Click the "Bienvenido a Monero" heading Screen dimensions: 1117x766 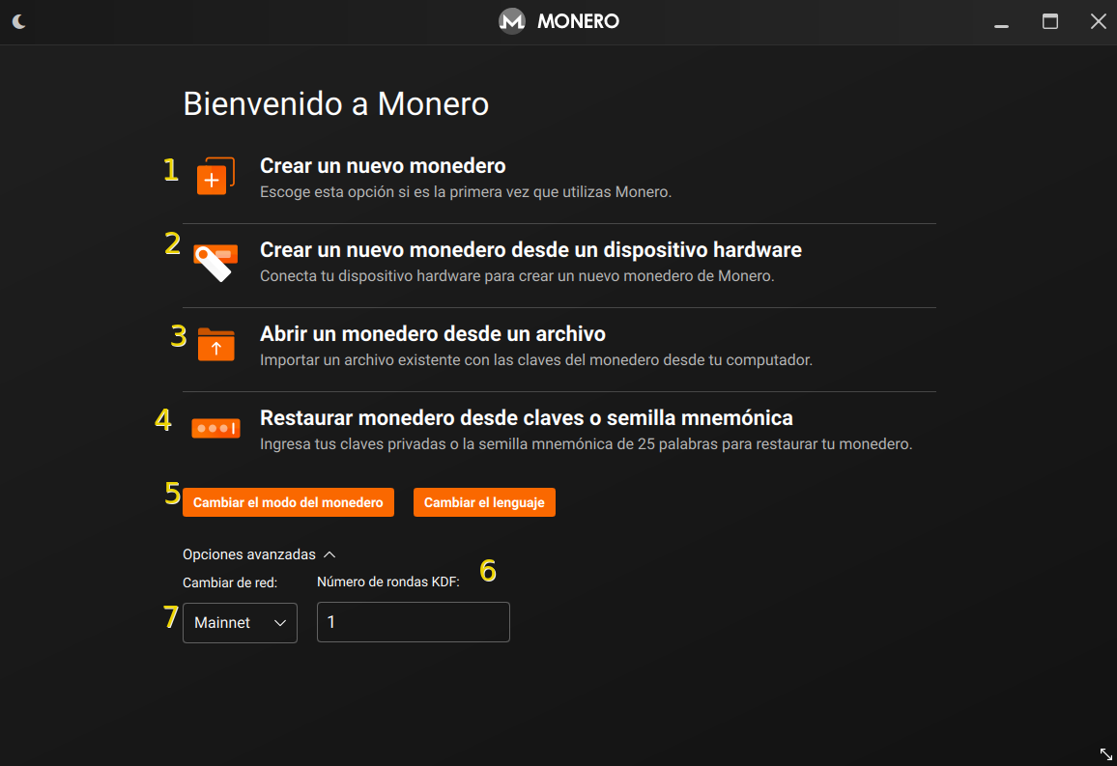pos(336,104)
